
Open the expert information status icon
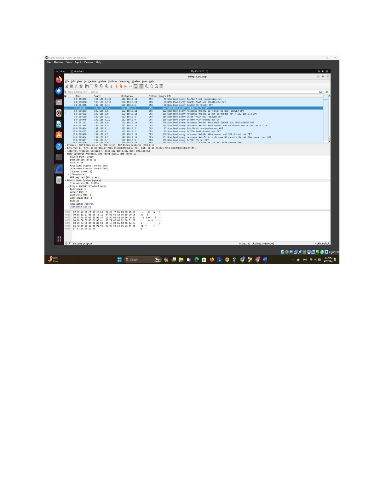pyautogui.click(x=66, y=243)
